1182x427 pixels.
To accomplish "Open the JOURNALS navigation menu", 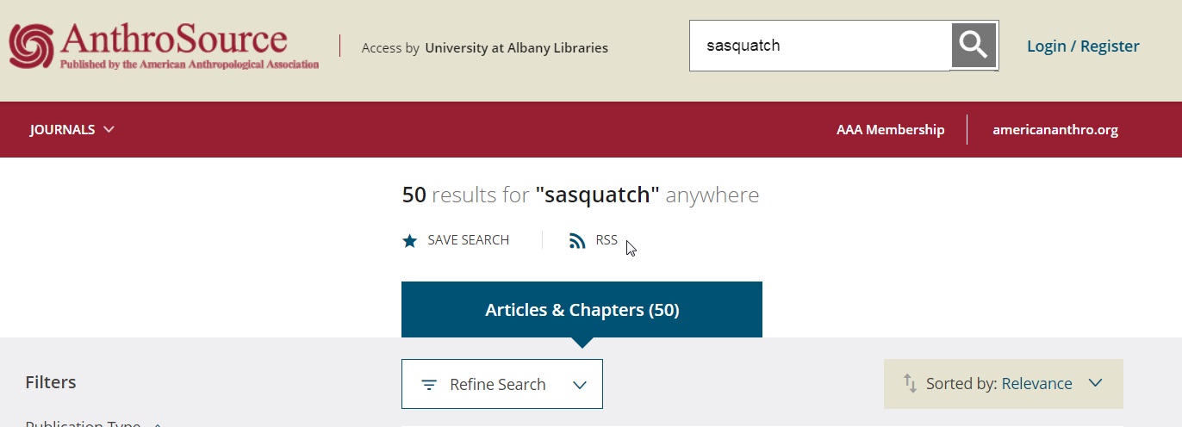I will click(62, 130).
